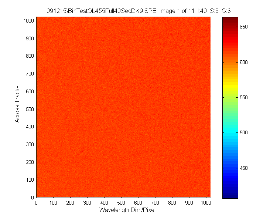Image resolution: width=277 pixels, height=222 pixels.
Task: Click the x-axis tick label 200
Action: [x=70, y=203]
